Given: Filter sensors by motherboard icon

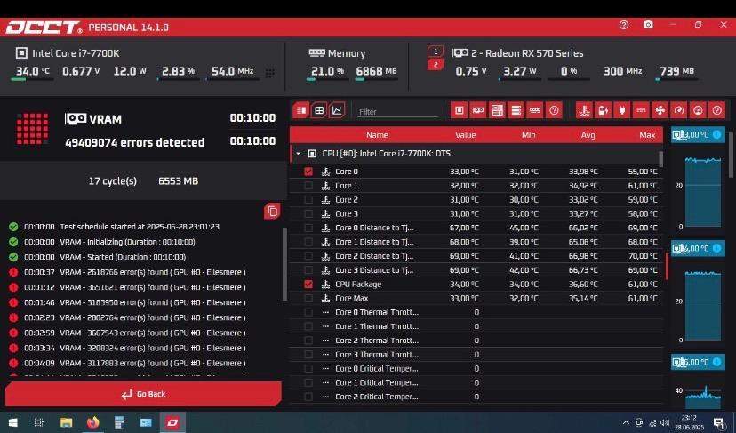Looking at the screenshot, I should tap(497, 110).
